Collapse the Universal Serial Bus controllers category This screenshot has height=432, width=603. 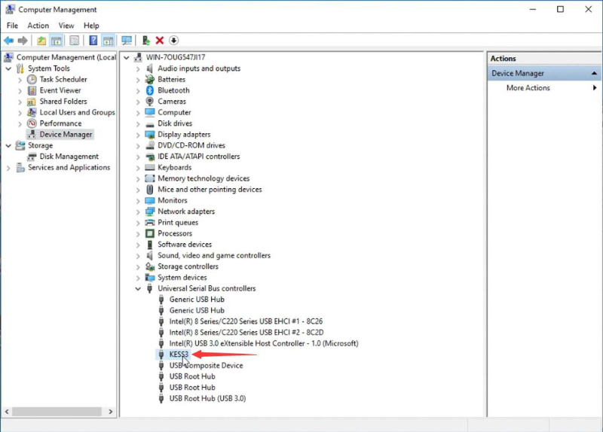pos(138,288)
